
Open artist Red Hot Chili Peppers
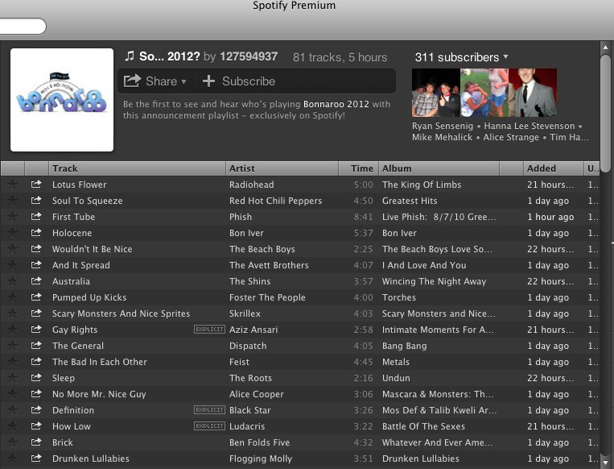(276, 201)
